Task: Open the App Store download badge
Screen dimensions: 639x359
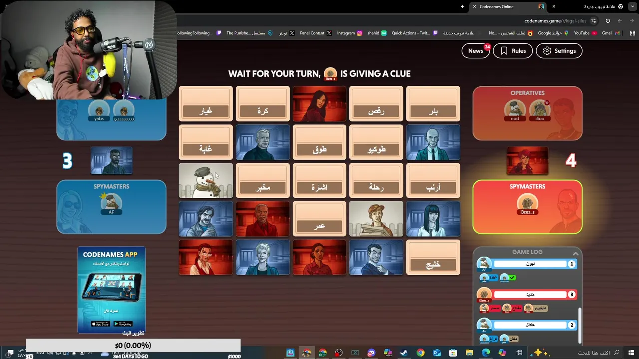Action: click(x=100, y=324)
